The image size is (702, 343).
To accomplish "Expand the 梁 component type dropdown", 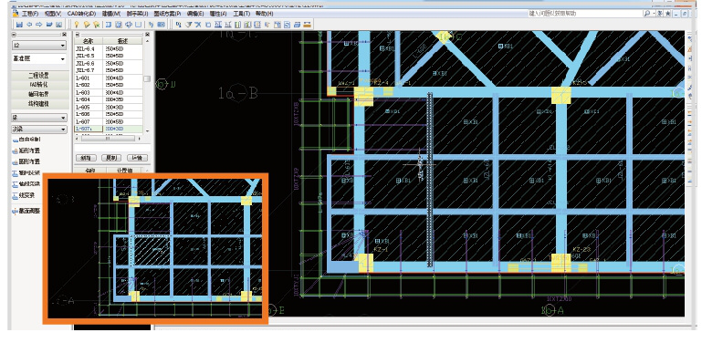I will [39, 118].
